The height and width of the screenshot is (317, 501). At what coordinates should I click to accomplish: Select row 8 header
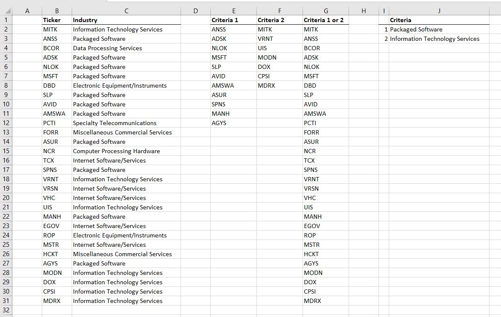tap(6, 86)
